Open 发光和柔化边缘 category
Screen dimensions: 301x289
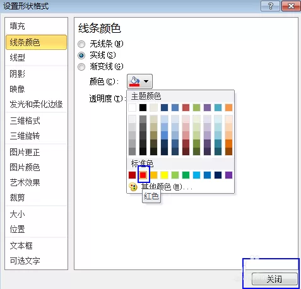pyautogui.click(x=36, y=104)
